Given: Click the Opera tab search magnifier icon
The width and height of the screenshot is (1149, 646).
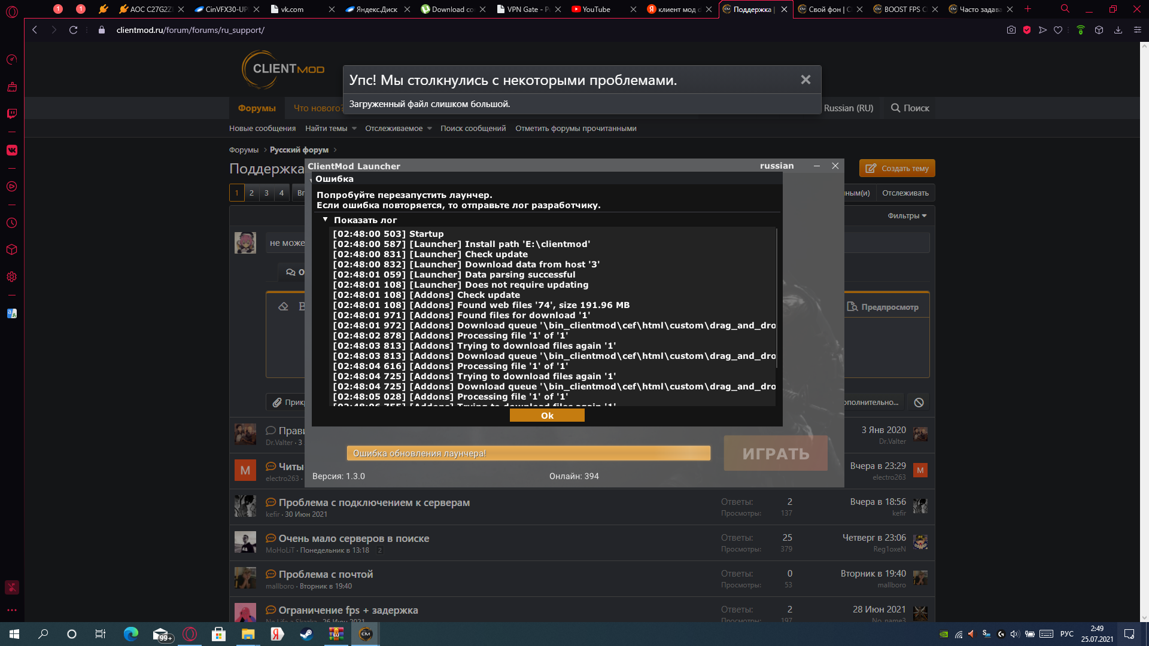Looking at the screenshot, I should 1065,9.
